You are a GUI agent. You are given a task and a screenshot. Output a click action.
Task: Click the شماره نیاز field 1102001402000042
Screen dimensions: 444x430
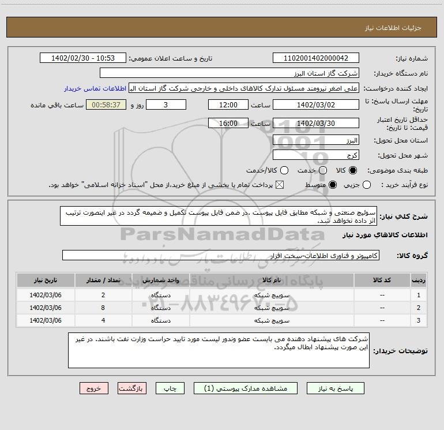click(316, 58)
